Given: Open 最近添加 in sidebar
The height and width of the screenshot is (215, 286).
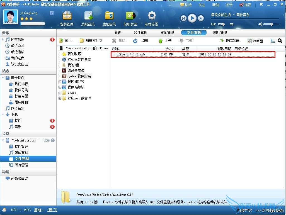Looking at the screenshot, I should (x=15, y=46).
